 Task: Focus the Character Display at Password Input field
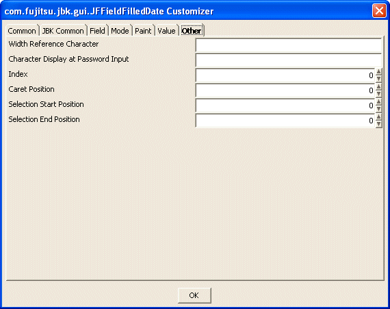[x=289, y=60]
